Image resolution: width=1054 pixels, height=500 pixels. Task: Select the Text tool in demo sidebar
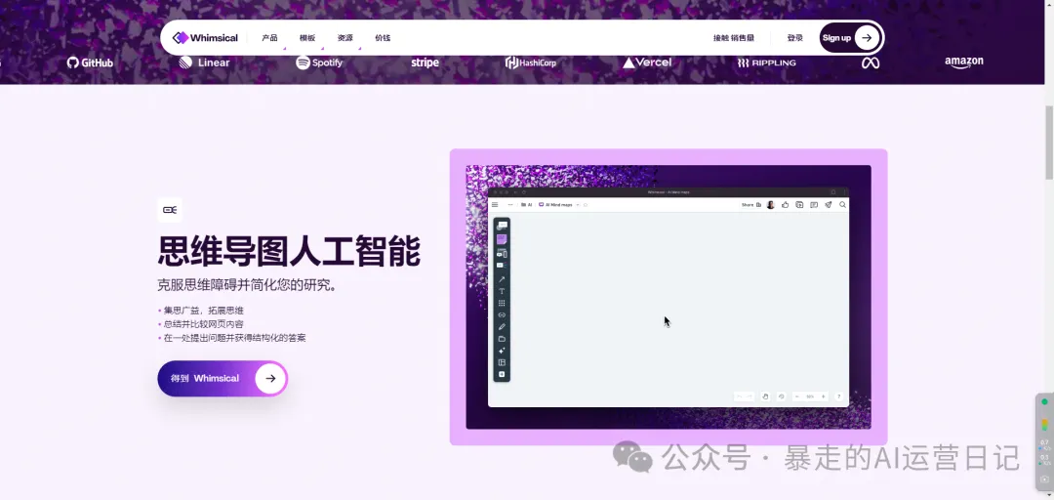(502, 291)
